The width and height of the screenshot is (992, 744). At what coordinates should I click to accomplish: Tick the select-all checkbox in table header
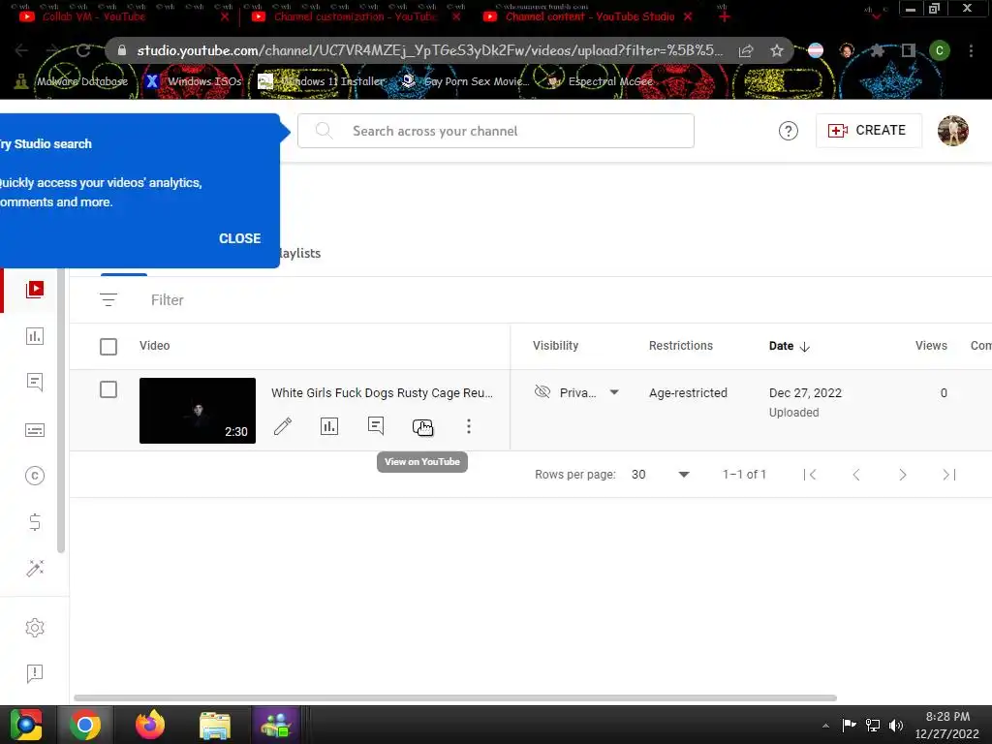click(x=108, y=346)
